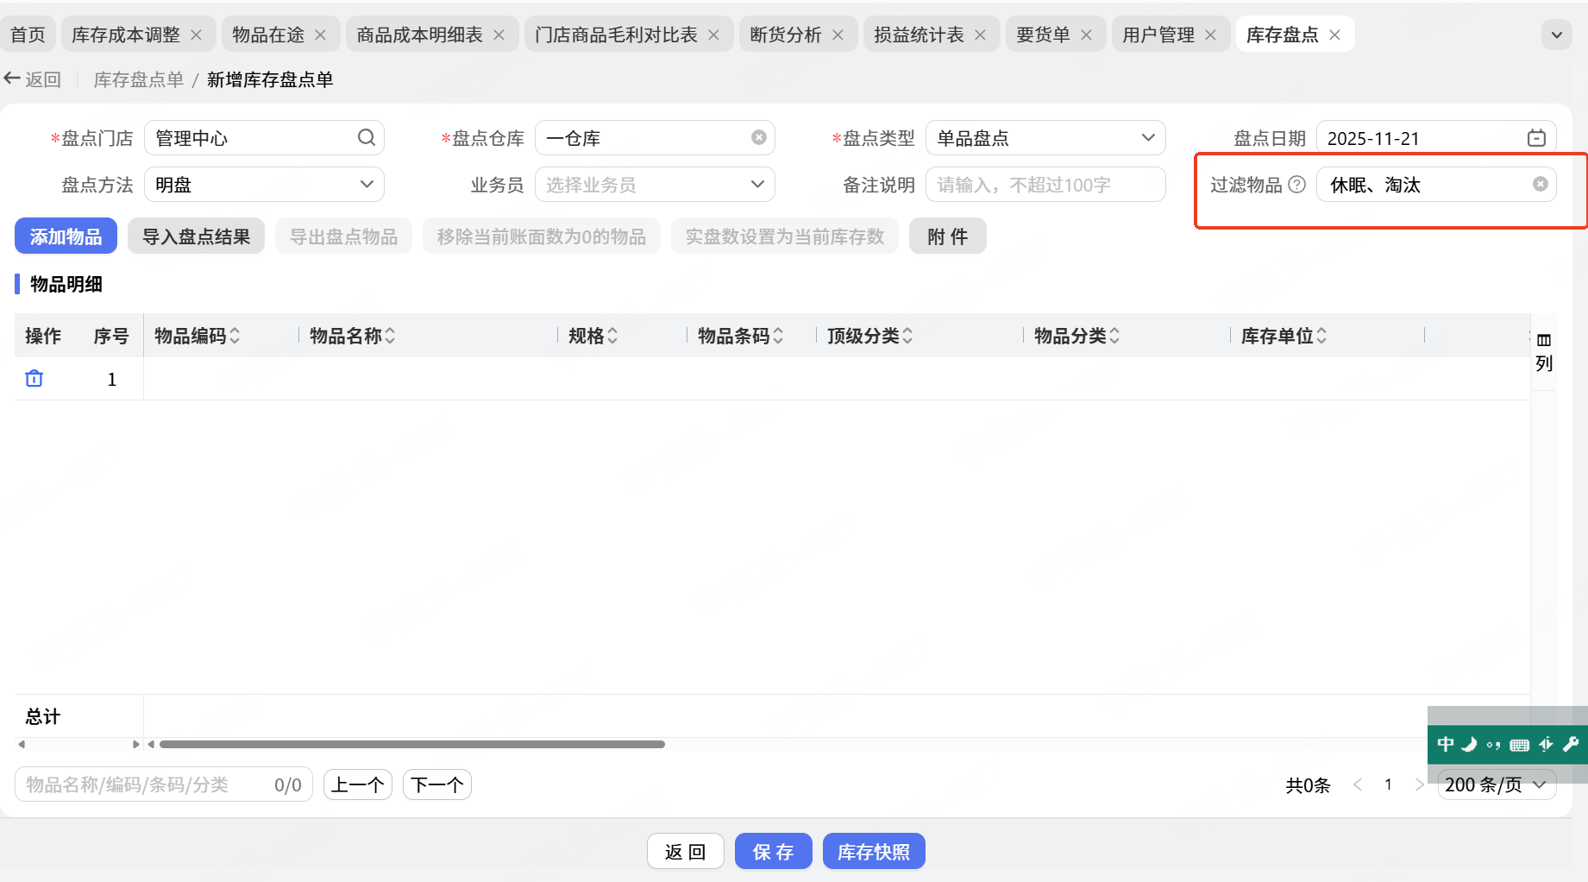Sort the table by 物品分类

(1114, 336)
